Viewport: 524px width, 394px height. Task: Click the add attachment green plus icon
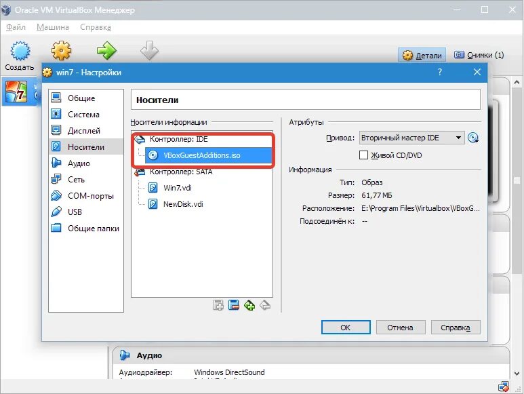tap(249, 305)
